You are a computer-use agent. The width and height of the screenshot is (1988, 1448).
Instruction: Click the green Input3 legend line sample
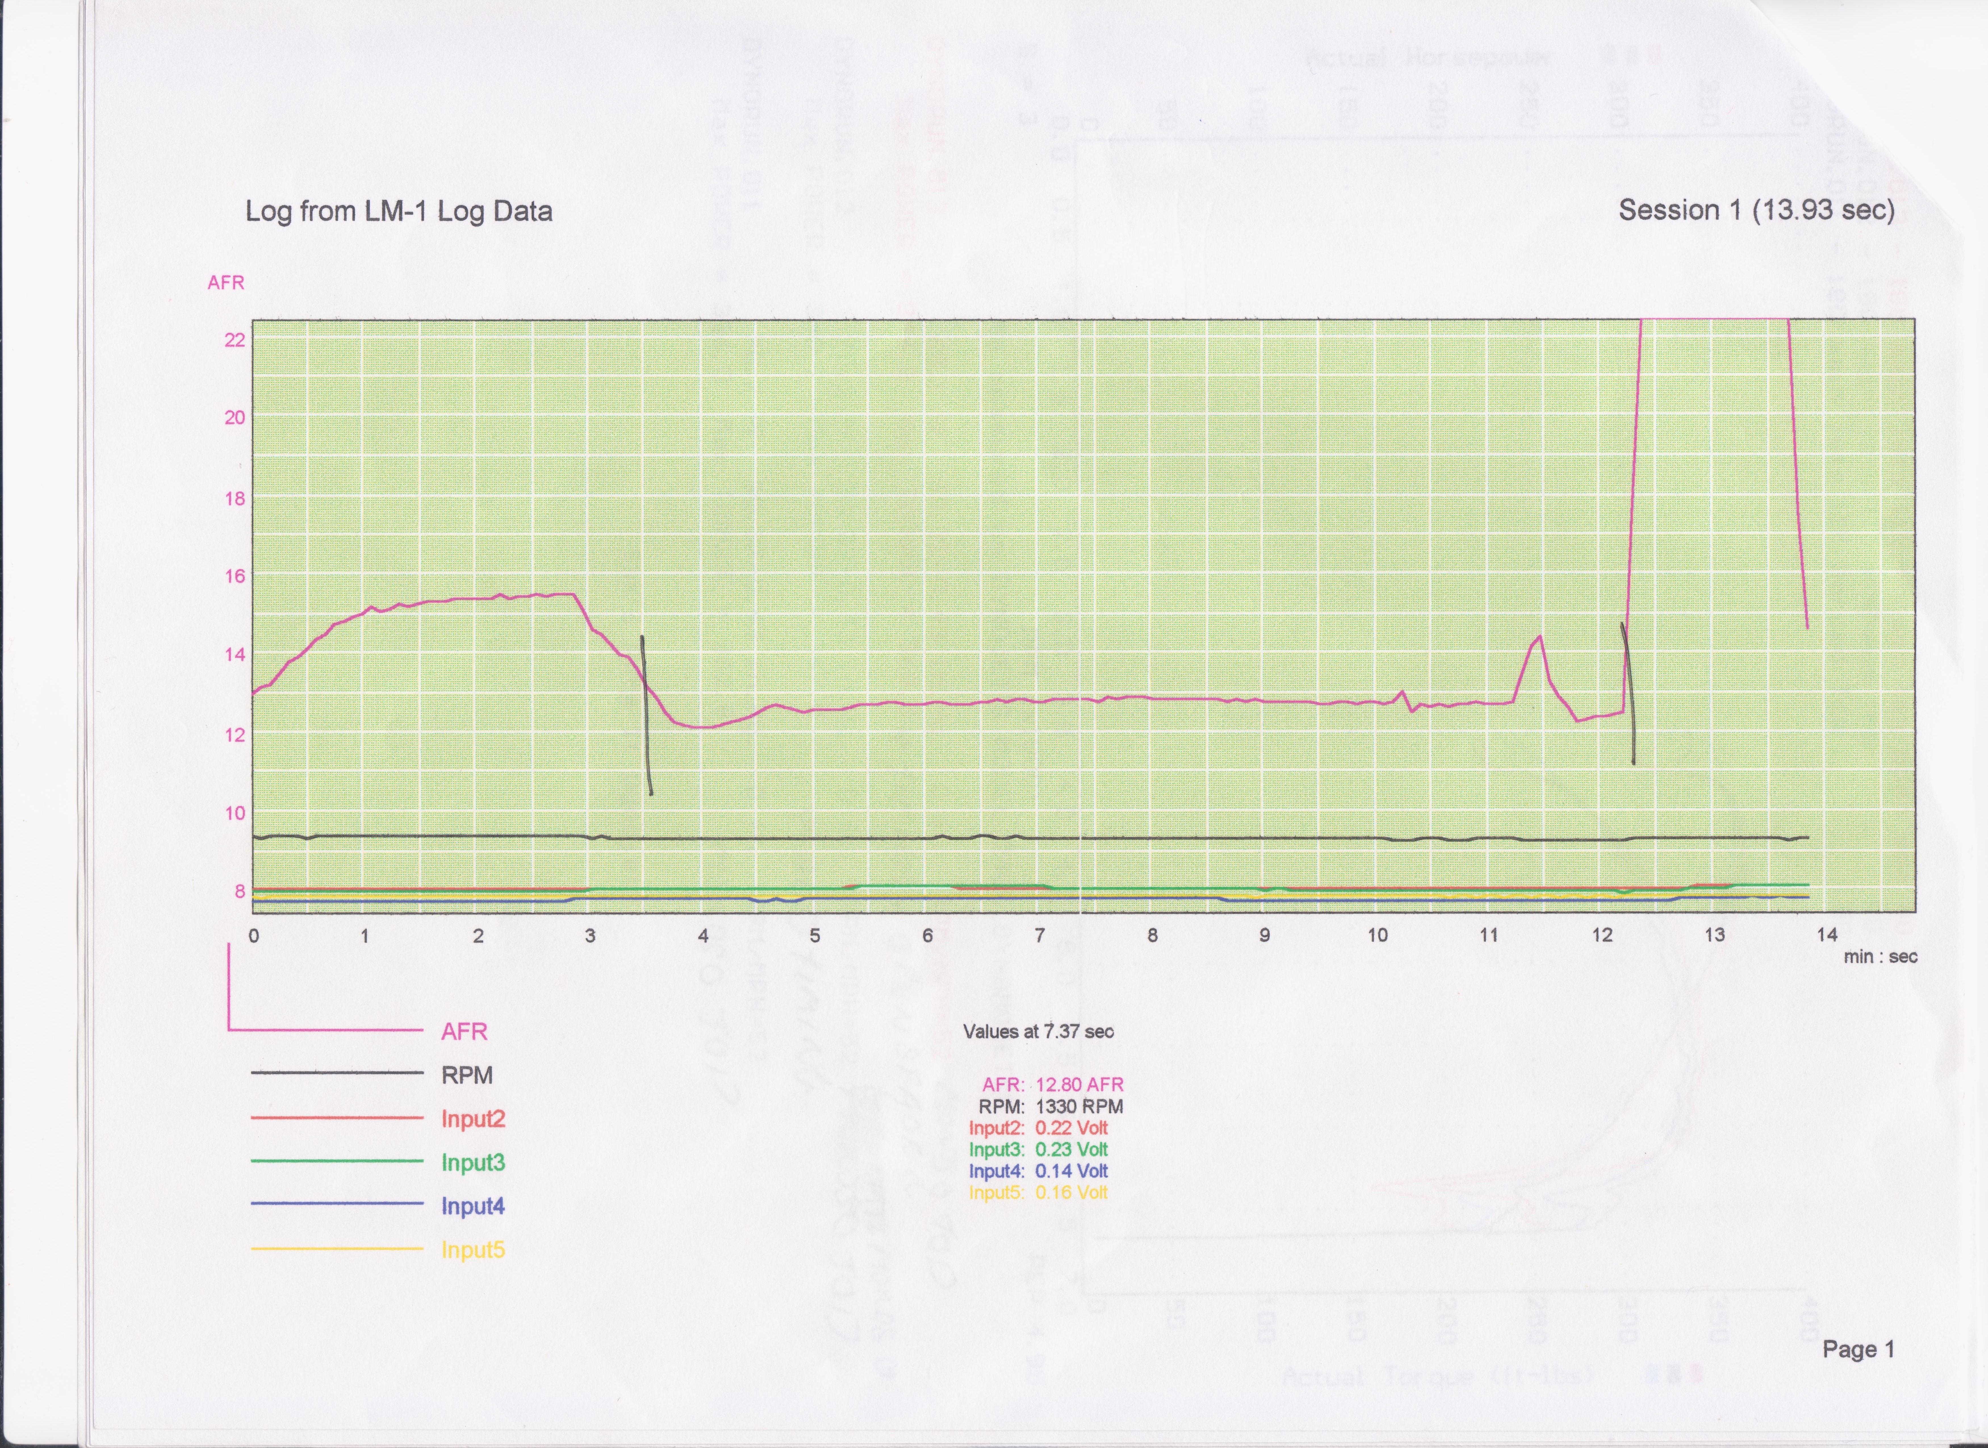coord(338,1161)
